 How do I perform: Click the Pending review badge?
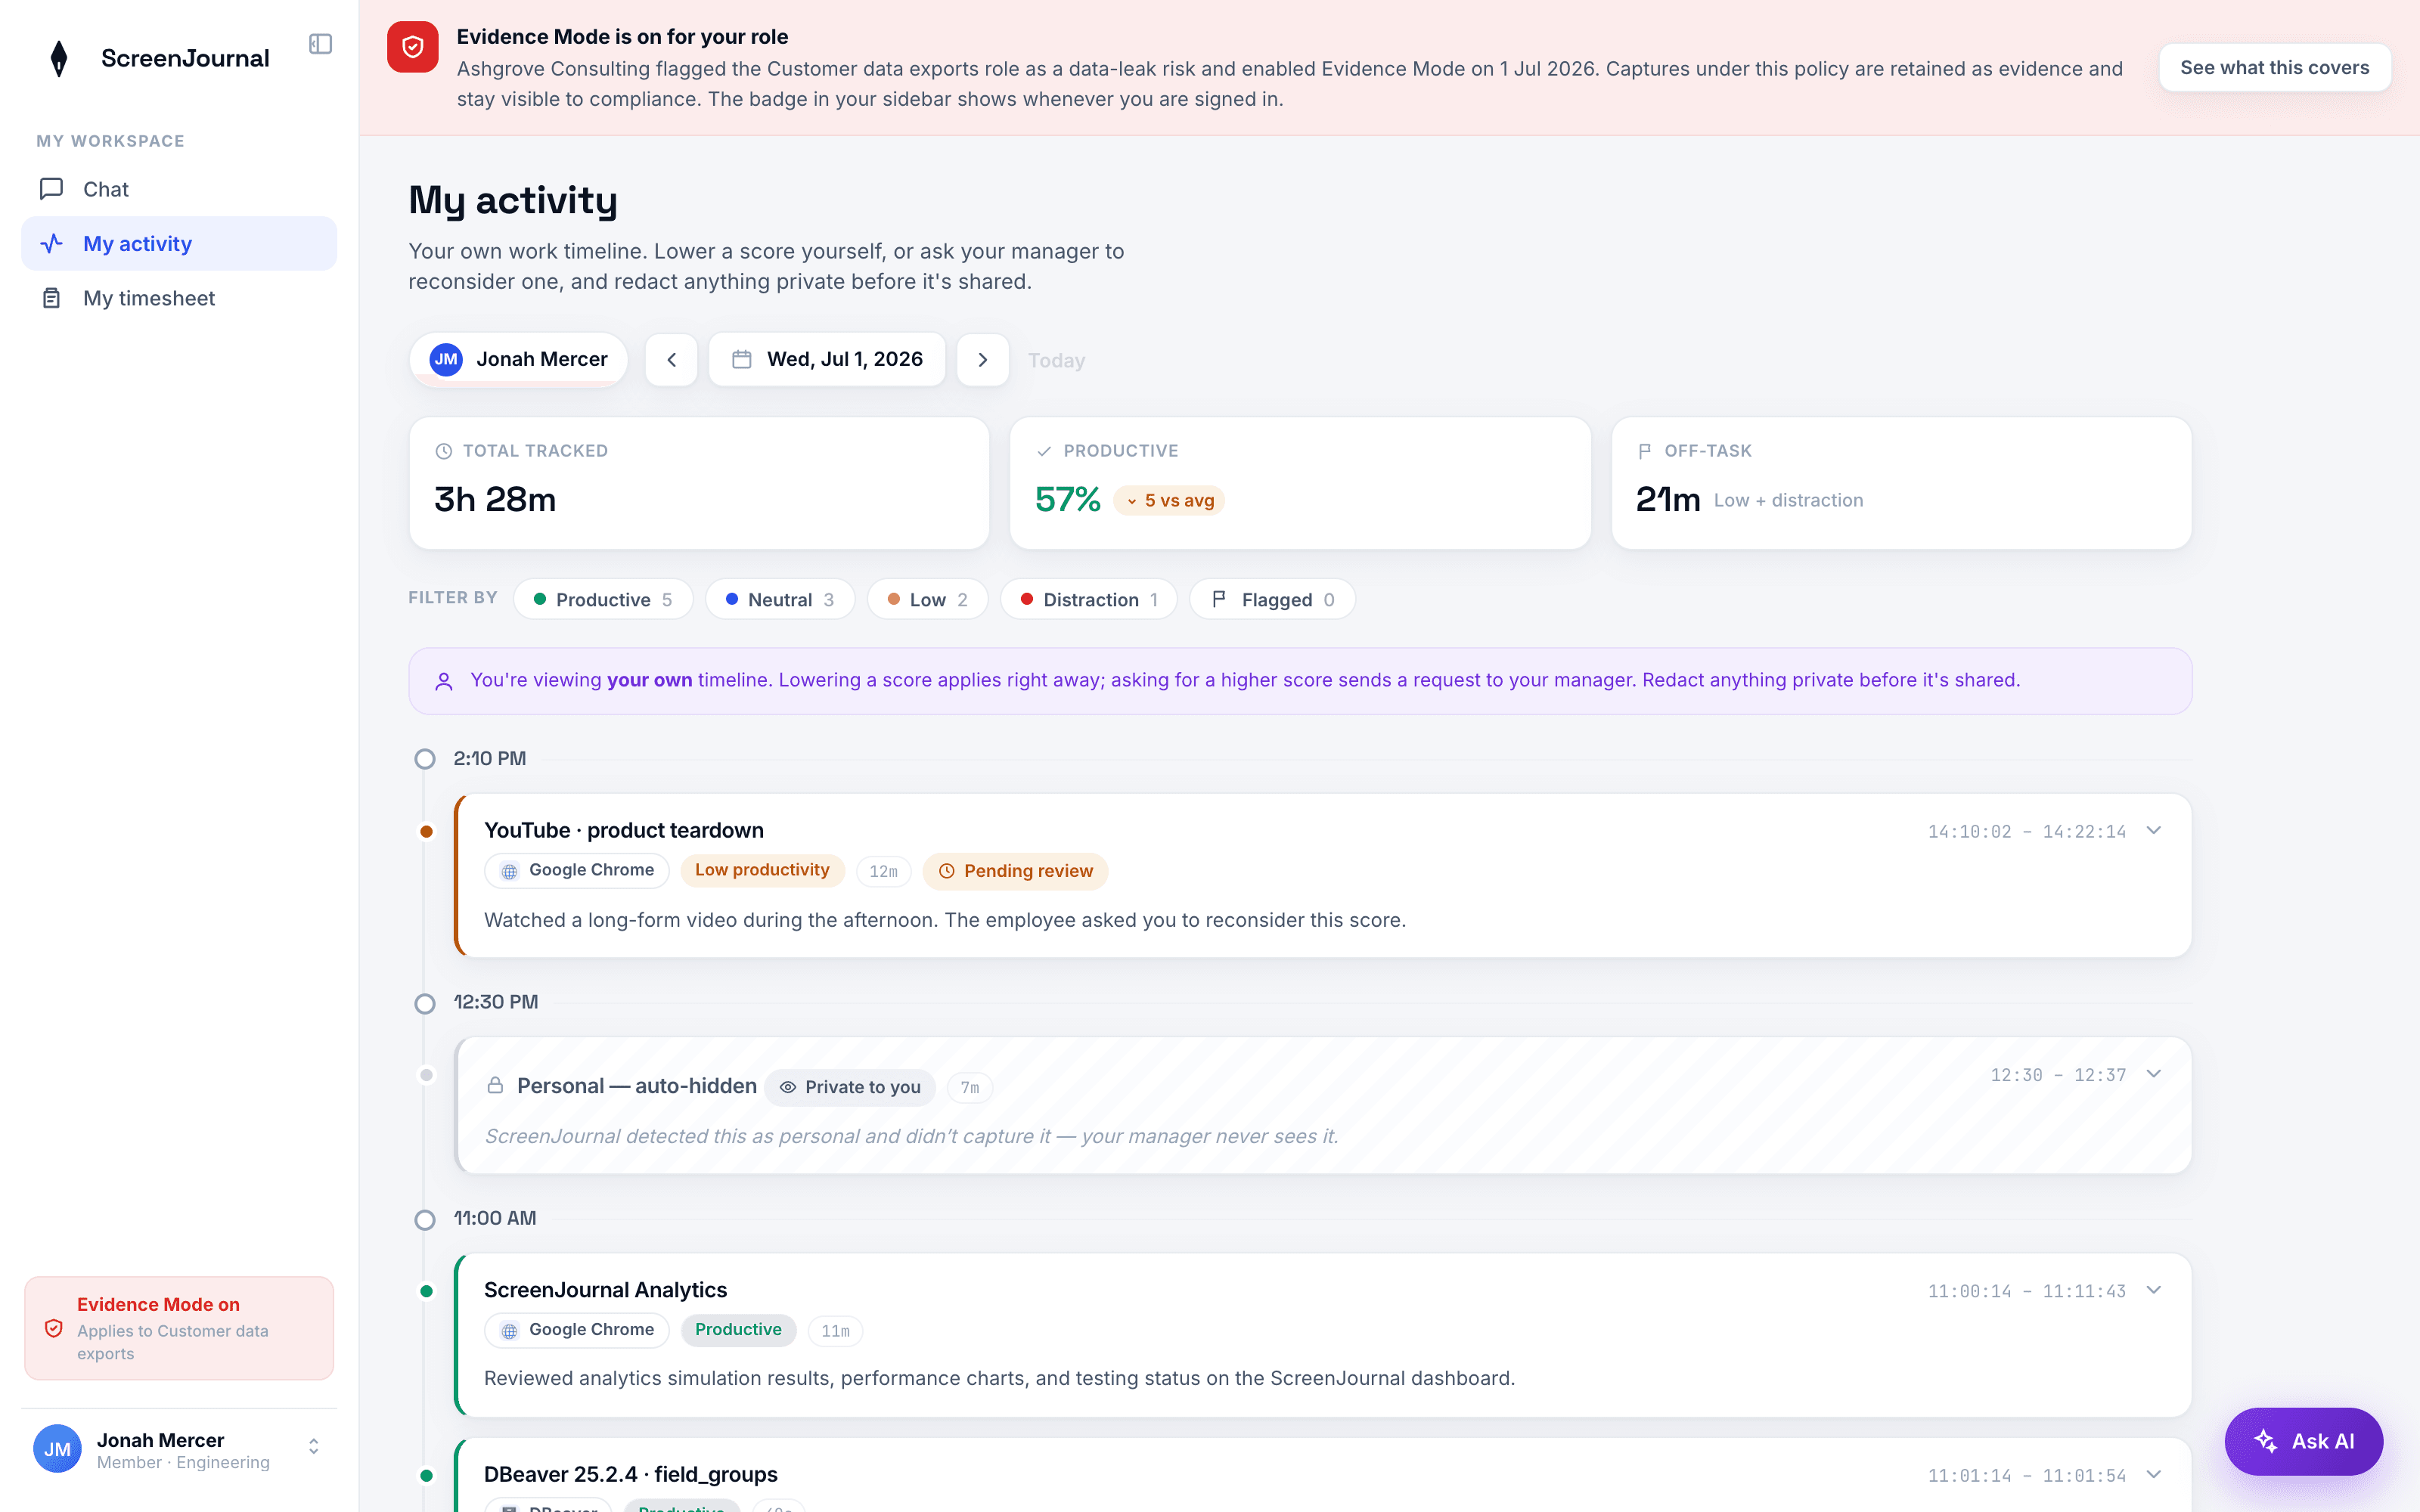(x=1015, y=871)
